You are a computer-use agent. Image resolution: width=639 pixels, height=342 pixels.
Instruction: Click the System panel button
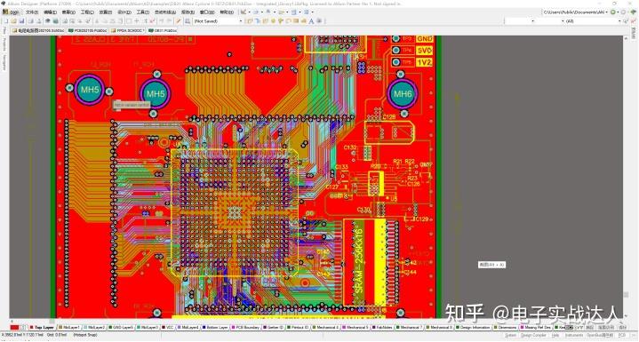[510, 336]
